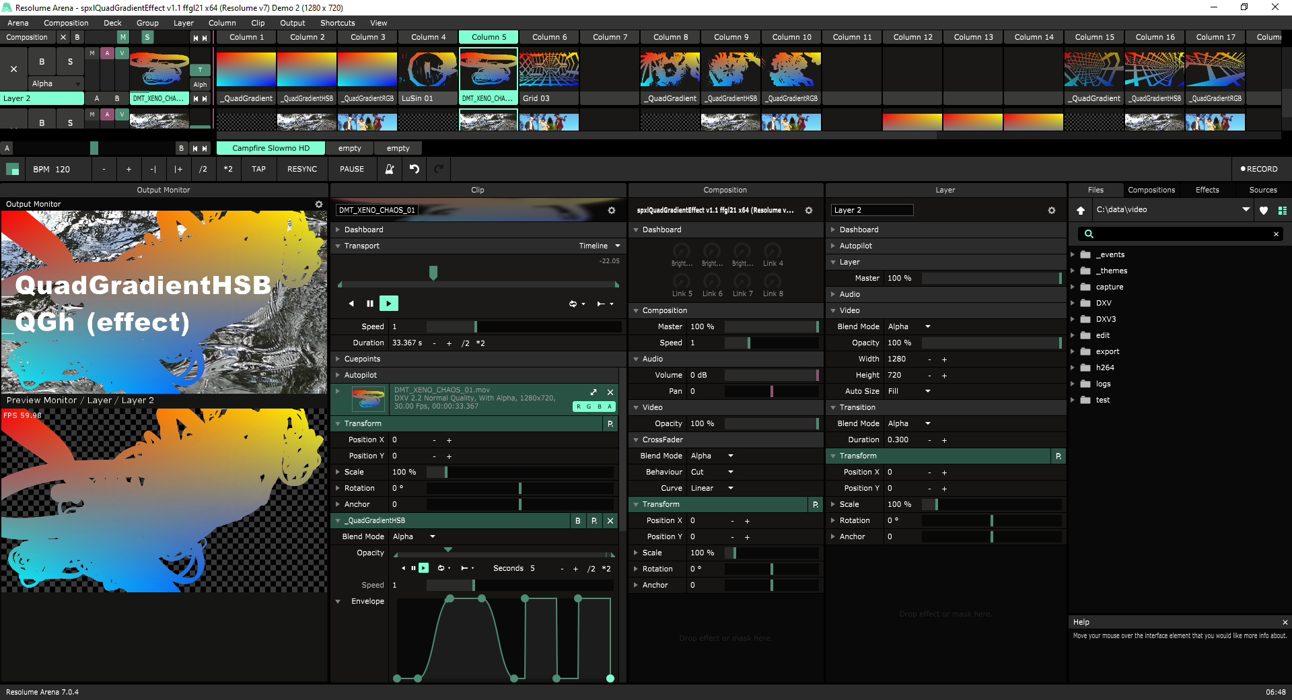Switch file browser to grid view
The image size is (1292, 700).
(x=1283, y=210)
